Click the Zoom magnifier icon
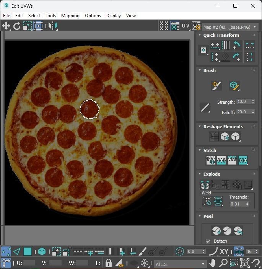 223,263
